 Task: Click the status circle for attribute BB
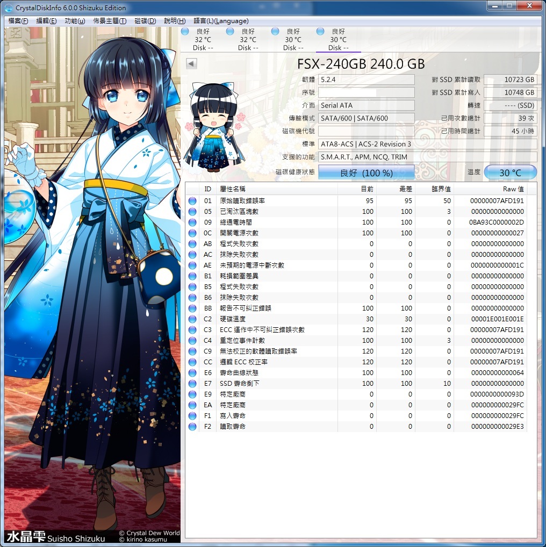click(x=192, y=308)
